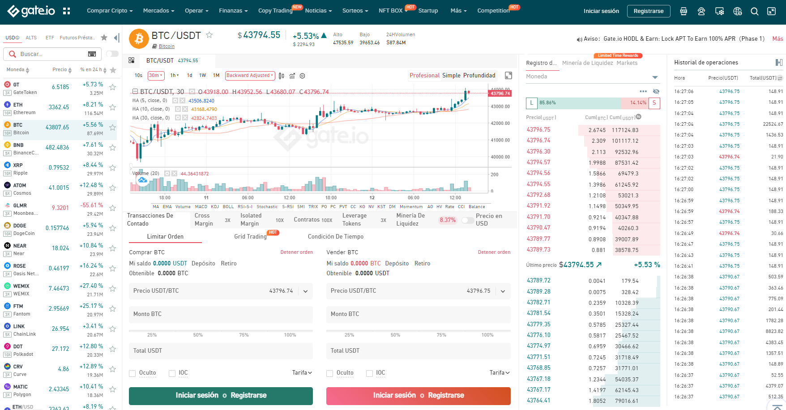Image resolution: width=786 pixels, height=410 pixels.
Task: Click the candlestick chart type icon
Action: 281,76
